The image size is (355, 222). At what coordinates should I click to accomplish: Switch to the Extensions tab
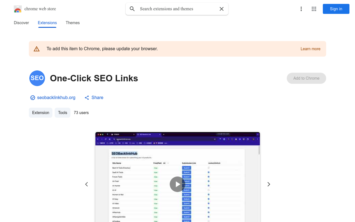[x=47, y=23]
